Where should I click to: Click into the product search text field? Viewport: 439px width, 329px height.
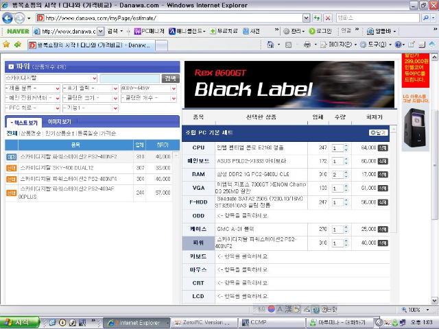[130, 78]
